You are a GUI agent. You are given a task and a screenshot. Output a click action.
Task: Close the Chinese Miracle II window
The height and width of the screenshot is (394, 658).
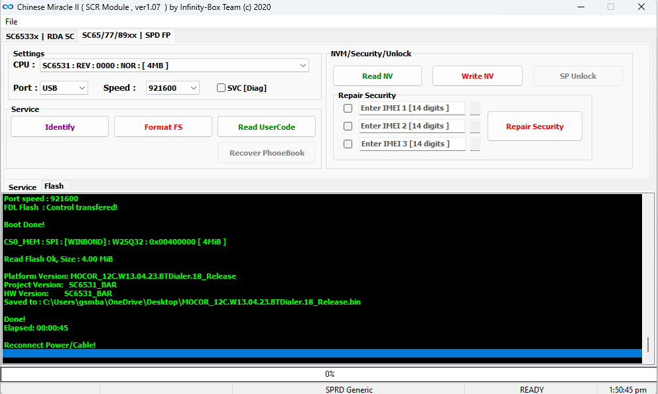coord(641,7)
